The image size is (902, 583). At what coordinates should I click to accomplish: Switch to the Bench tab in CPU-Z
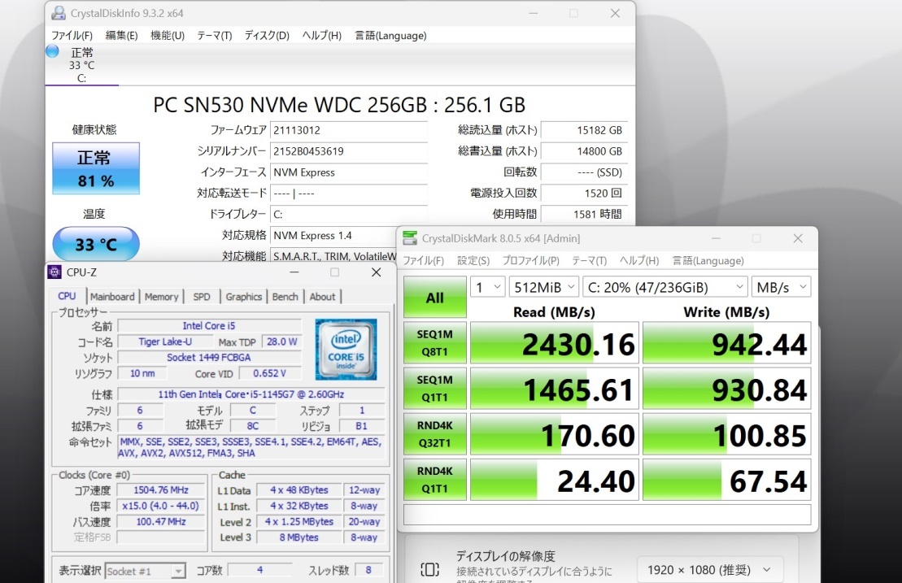coord(285,297)
